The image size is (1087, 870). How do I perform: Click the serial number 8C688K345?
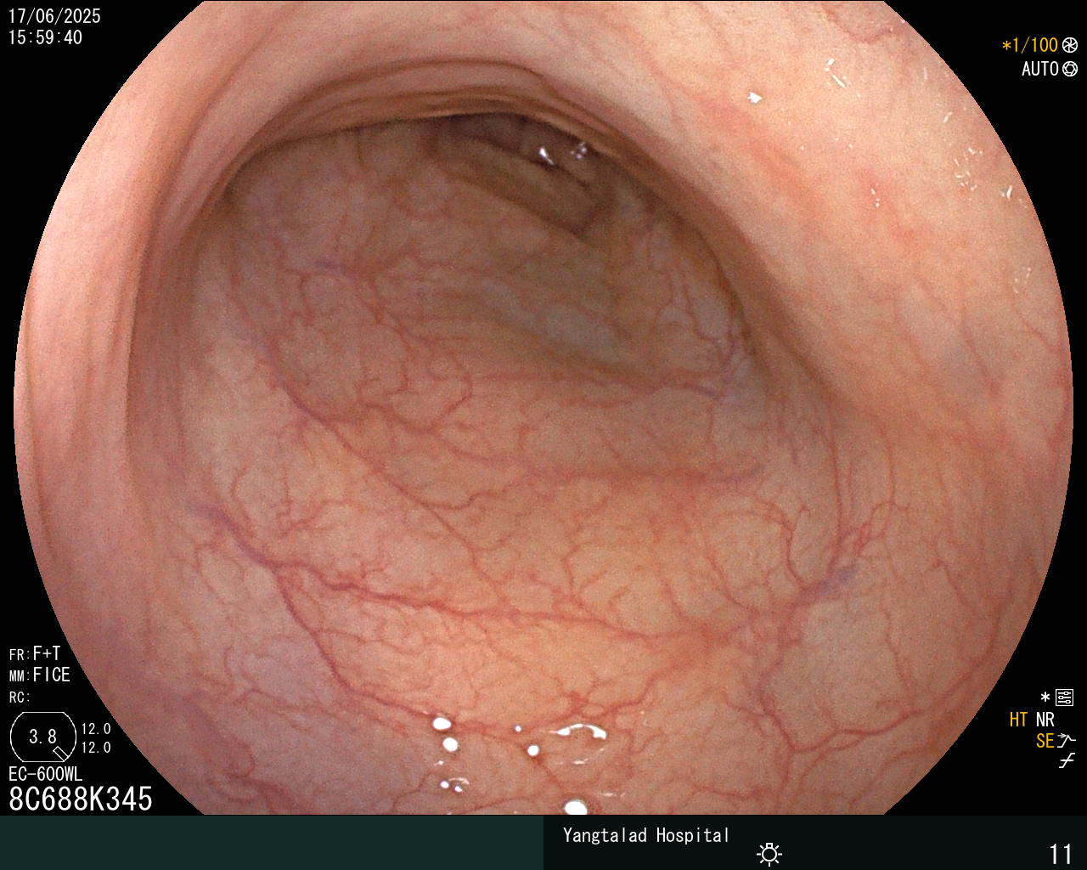click(x=81, y=799)
